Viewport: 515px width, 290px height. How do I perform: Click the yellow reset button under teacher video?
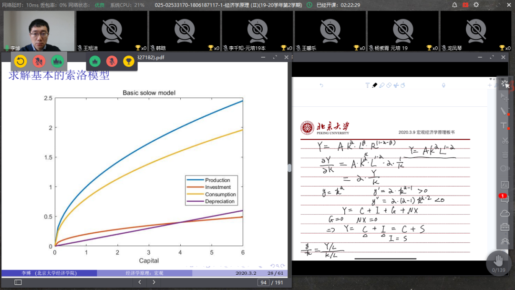click(20, 61)
